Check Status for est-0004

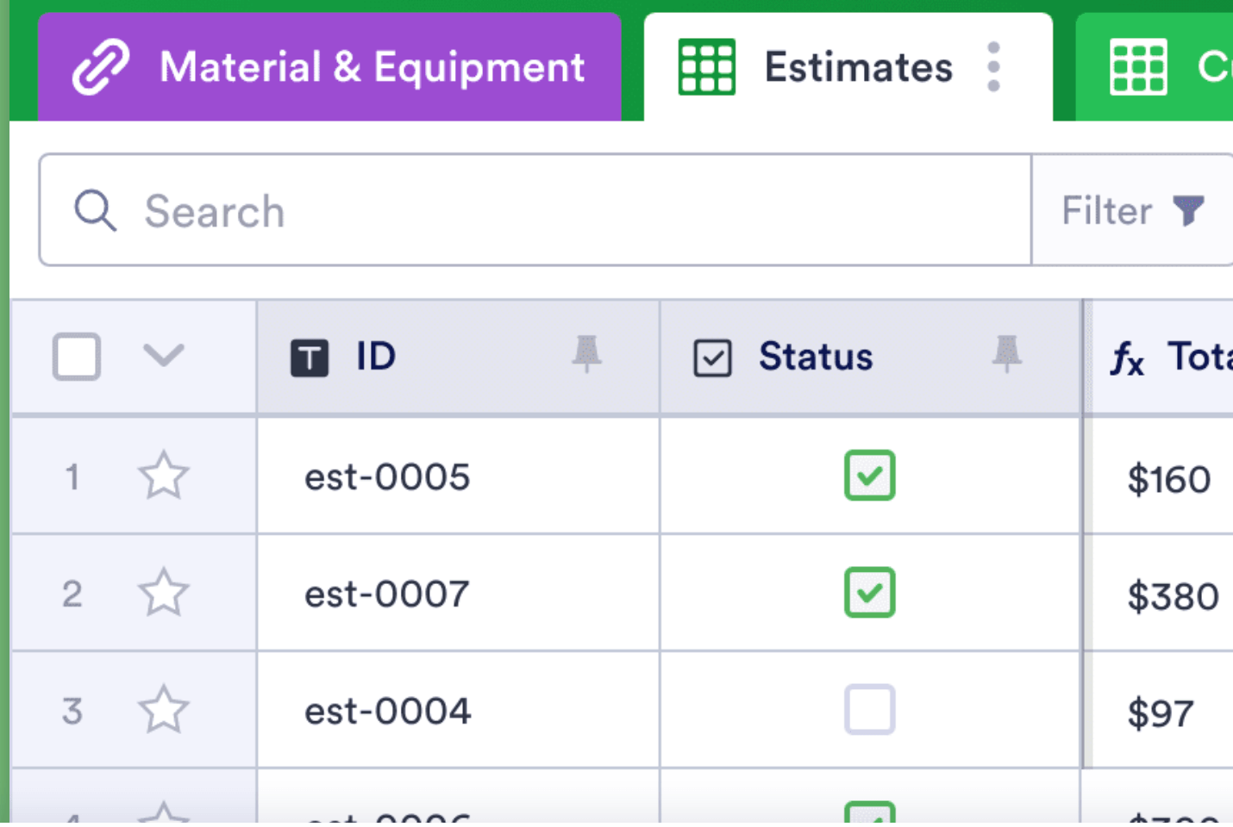(x=870, y=710)
